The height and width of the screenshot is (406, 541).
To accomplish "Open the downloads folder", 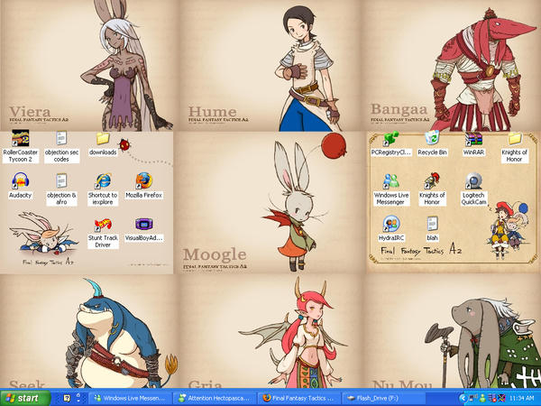I will point(102,138).
